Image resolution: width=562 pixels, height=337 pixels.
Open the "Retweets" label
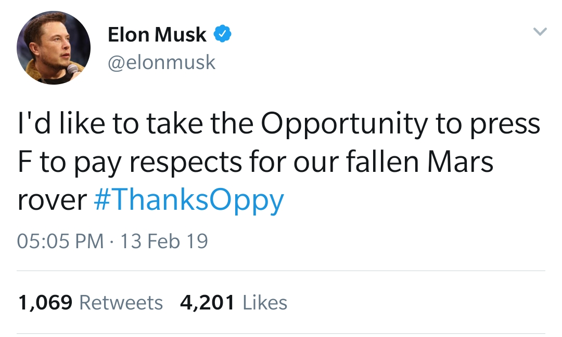click(121, 302)
